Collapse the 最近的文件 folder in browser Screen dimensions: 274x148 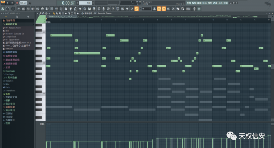[x=11, y=24]
